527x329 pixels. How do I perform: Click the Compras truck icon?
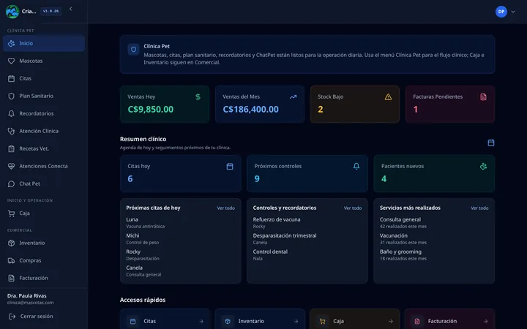[11, 260]
